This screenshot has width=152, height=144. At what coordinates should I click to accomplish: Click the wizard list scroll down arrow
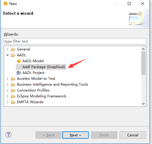point(143,104)
